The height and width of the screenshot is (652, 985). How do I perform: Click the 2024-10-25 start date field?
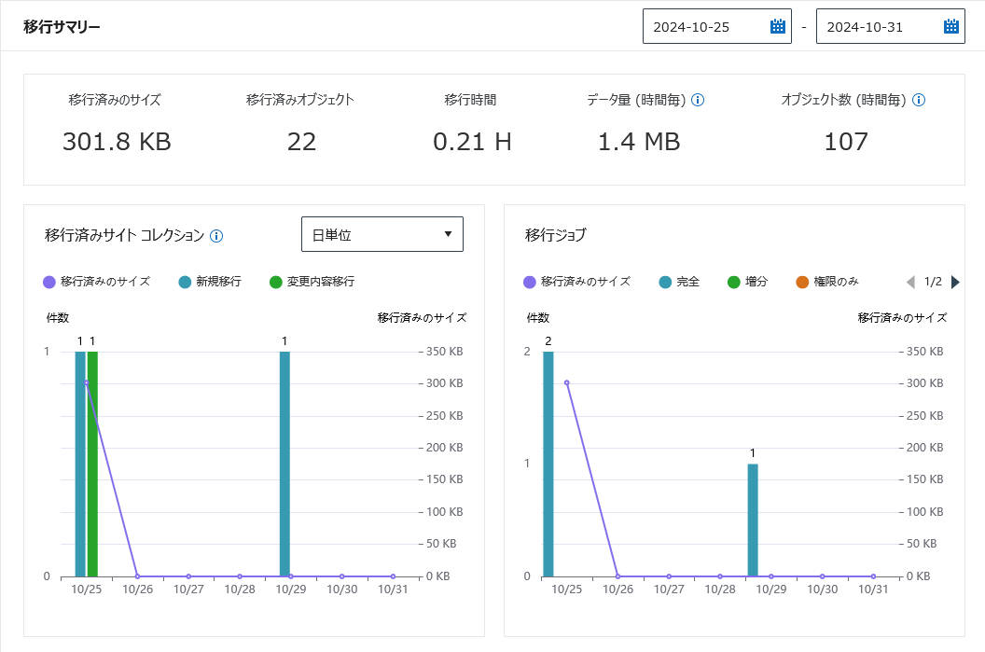point(716,26)
